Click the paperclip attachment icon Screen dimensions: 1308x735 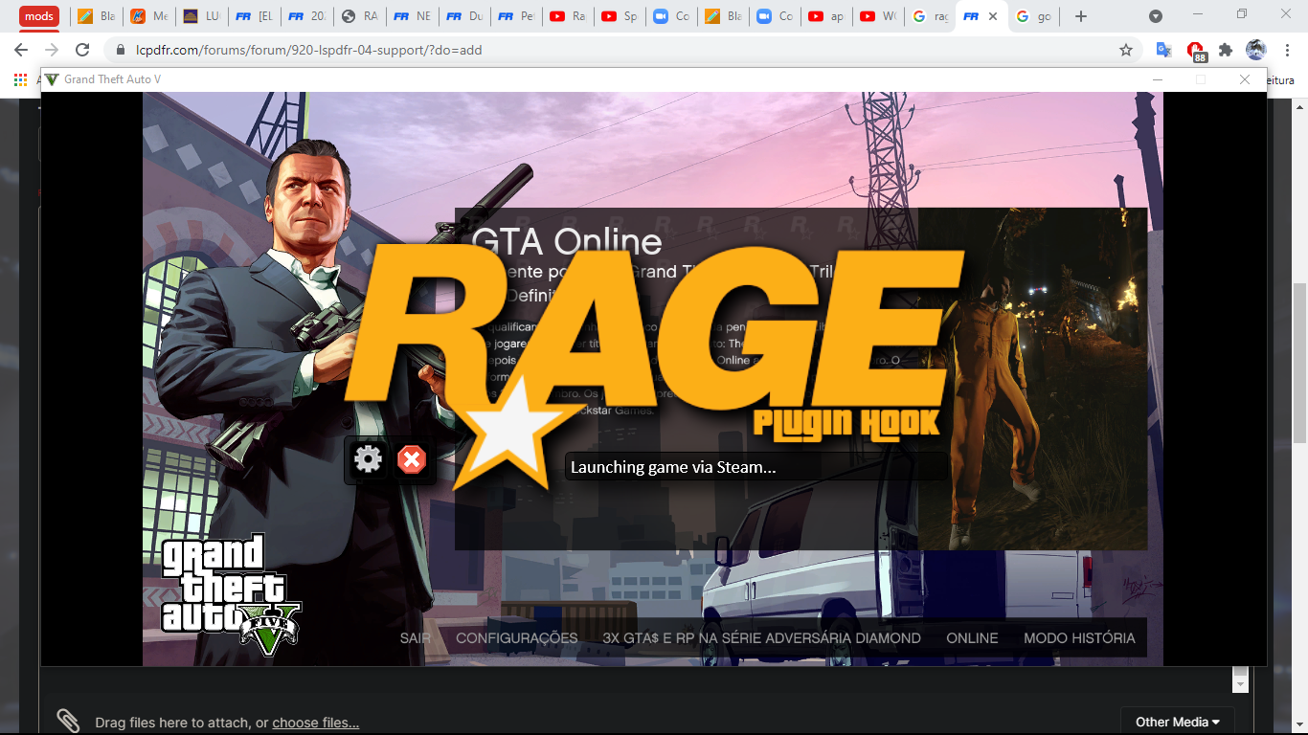pyautogui.click(x=67, y=721)
